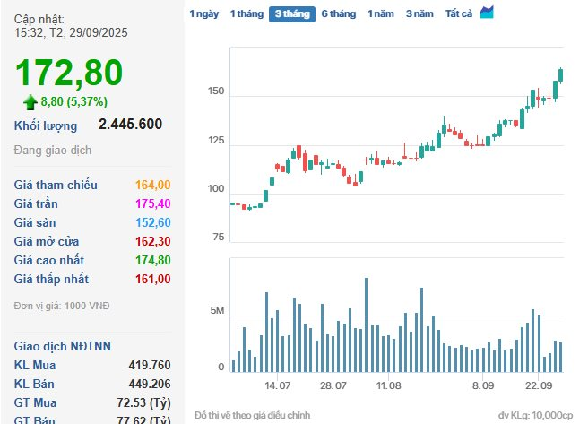Click the latest green candlestick on chart

[560, 75]
